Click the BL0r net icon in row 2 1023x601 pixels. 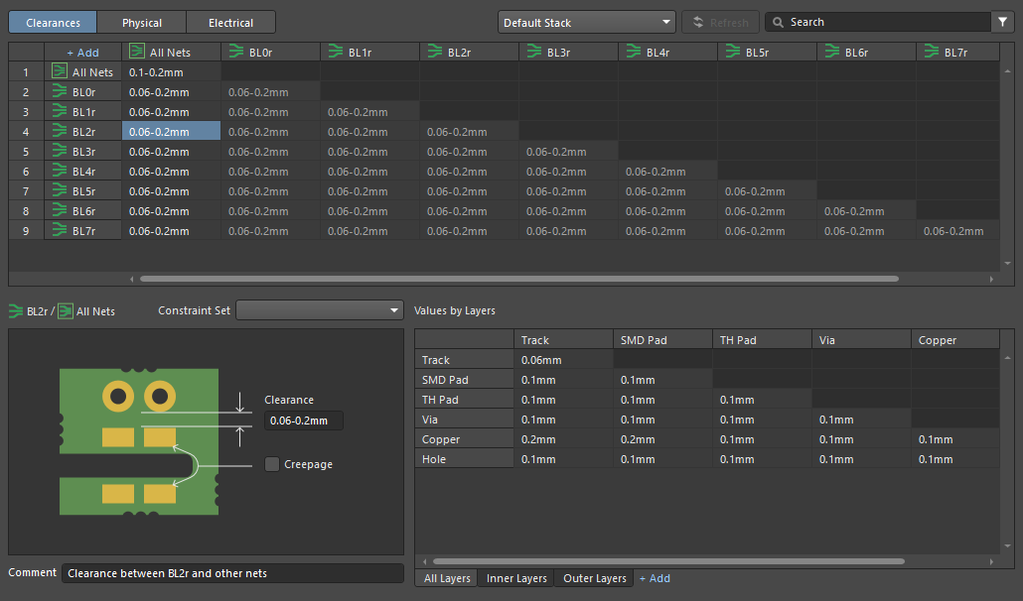click(x=60, y=92)
